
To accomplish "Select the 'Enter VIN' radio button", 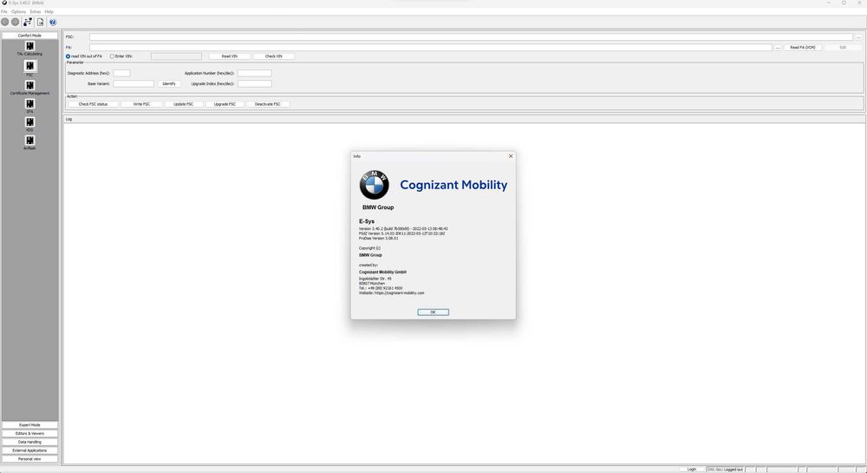I will [112, 56].
